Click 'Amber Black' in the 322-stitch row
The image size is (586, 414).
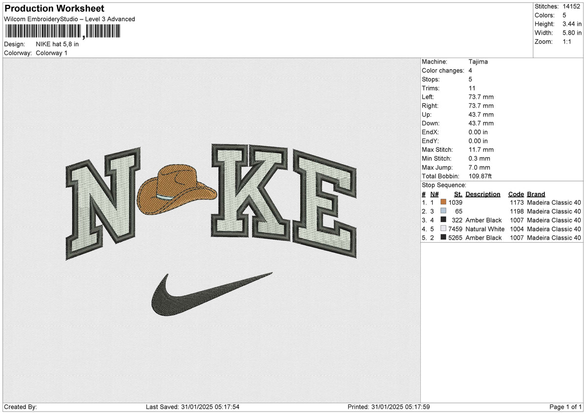tap(483, 220)
